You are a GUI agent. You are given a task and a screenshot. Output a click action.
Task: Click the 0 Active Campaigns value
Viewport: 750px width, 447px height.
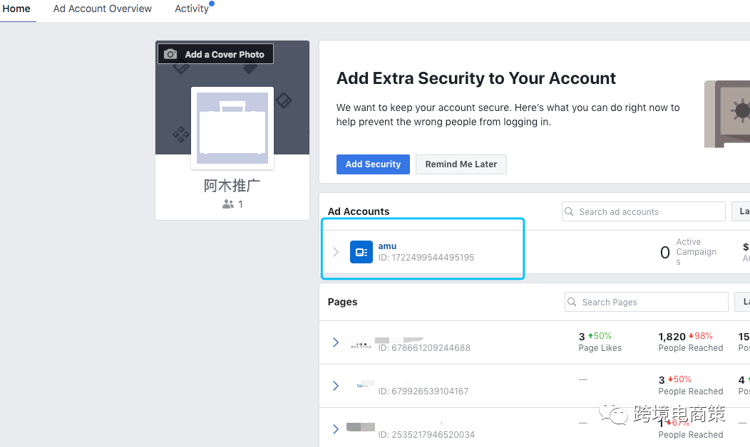coord(688,252)
